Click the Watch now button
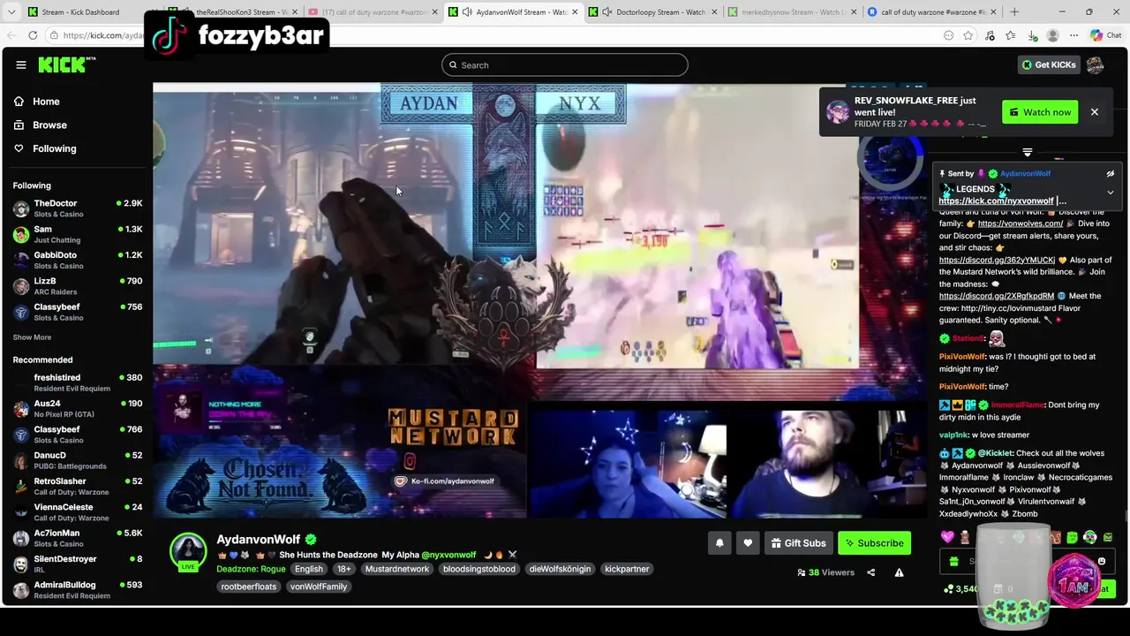The height and width of the screenshot is (636, 1130). coord(1040,112)
